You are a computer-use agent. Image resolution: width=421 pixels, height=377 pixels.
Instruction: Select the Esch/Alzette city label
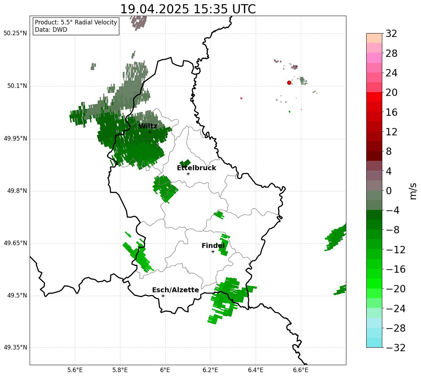(175, 290)
